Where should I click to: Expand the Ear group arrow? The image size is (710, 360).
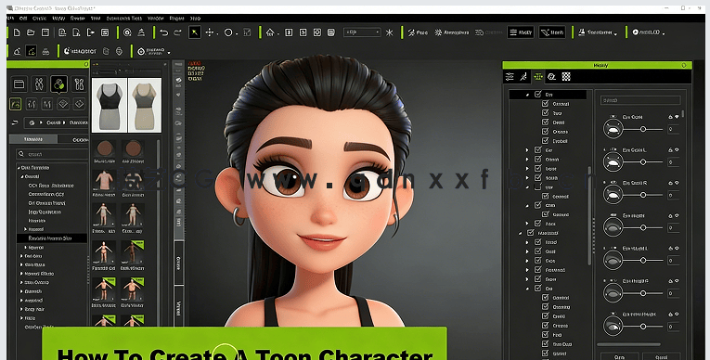tap(527, 150)
